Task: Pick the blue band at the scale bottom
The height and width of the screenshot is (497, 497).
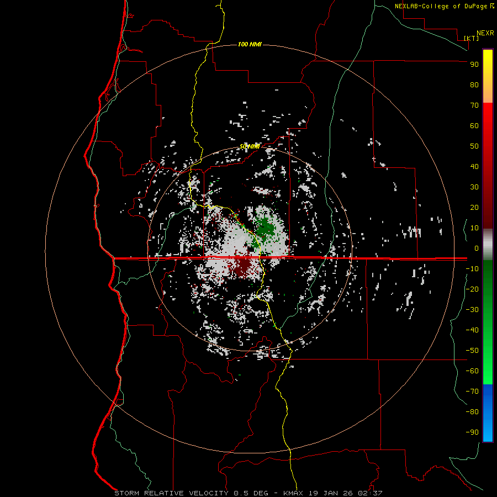Action: (488, 413)
